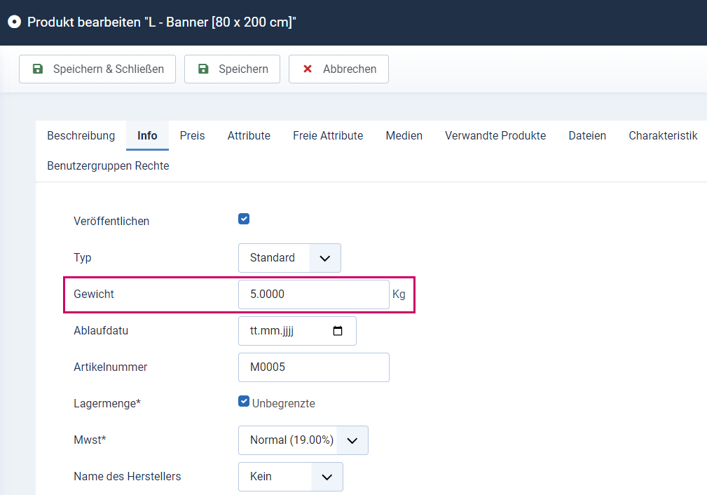Screen dimensions: 707x495
Task: Open the Benutzergruppen Rechte tab
Action: [108, 165]
